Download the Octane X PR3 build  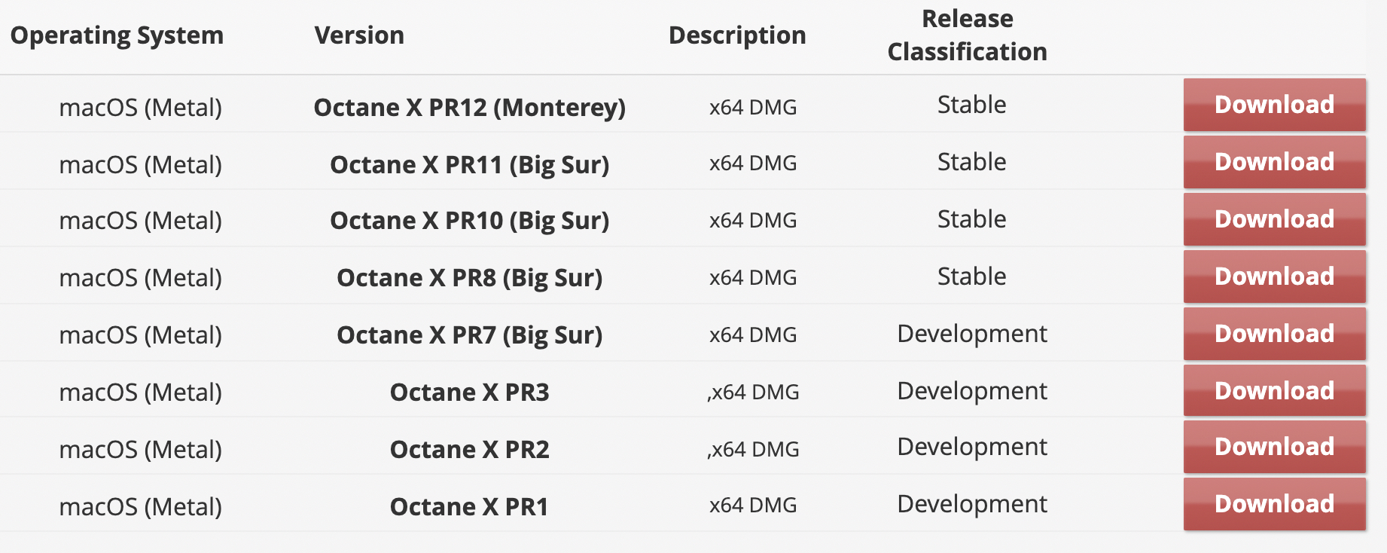click(x=1274, y=390)
